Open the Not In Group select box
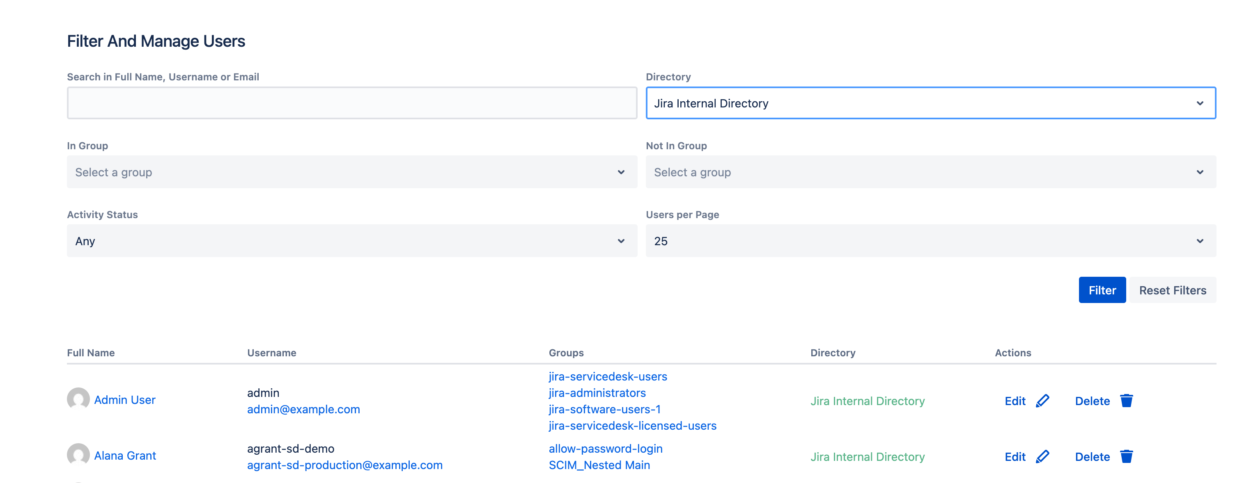This screenshot has height=483, width=1258. [931, 172]
